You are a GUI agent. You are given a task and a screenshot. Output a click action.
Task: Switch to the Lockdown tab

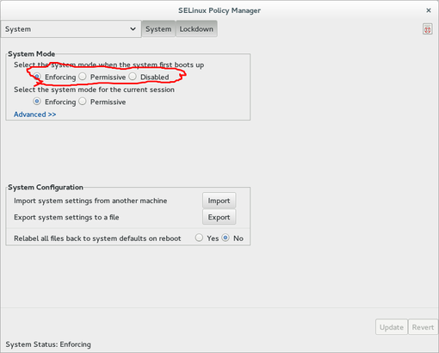point(196,29)
